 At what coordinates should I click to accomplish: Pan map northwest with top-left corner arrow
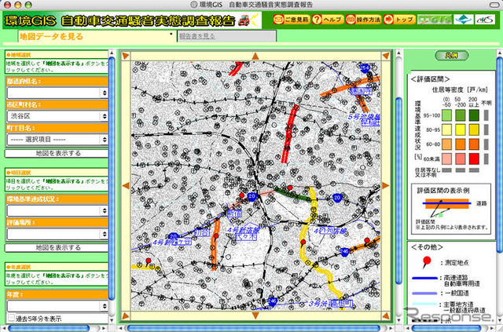click(126, 56)
